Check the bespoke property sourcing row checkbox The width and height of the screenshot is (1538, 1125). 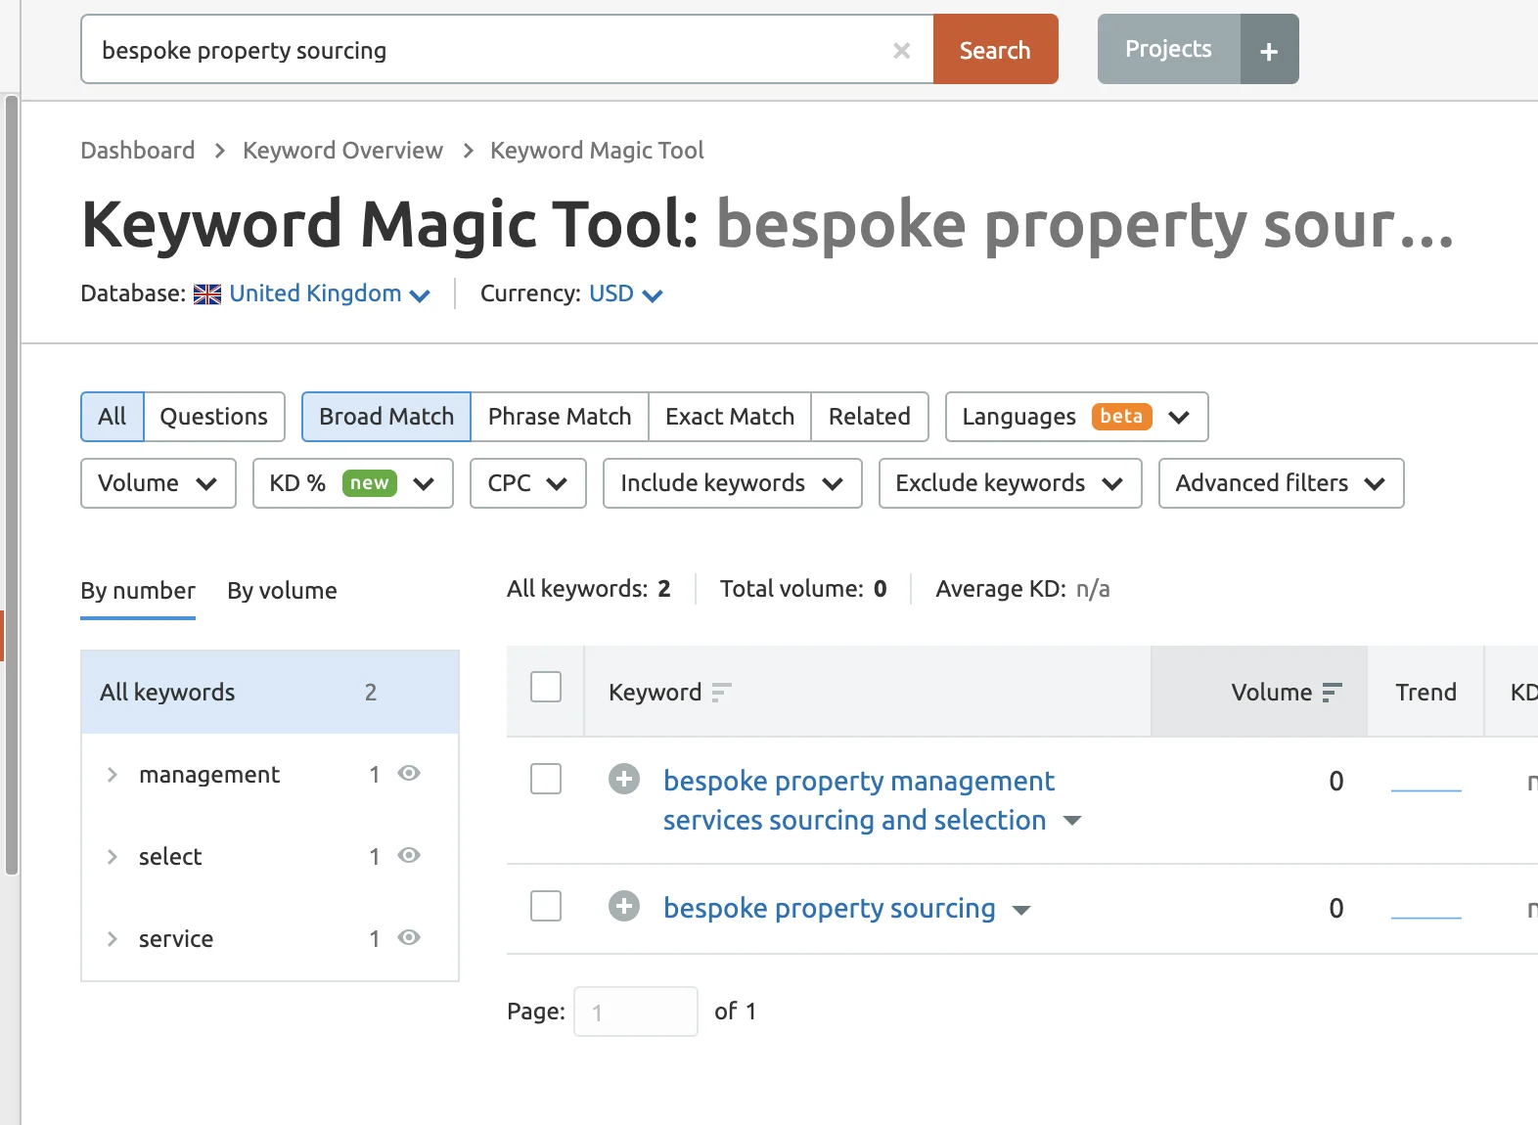546,906
